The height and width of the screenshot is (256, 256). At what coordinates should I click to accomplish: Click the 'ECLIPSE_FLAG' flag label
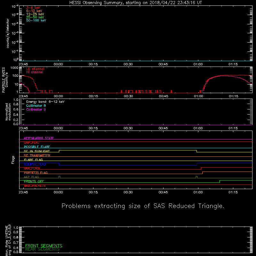pyautogui.click(x=35, y=164)
